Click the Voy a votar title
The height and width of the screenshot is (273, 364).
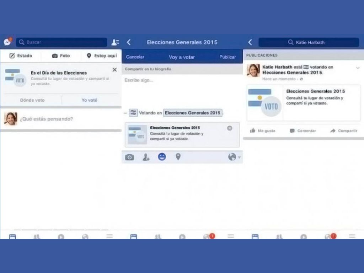[182, 57]
